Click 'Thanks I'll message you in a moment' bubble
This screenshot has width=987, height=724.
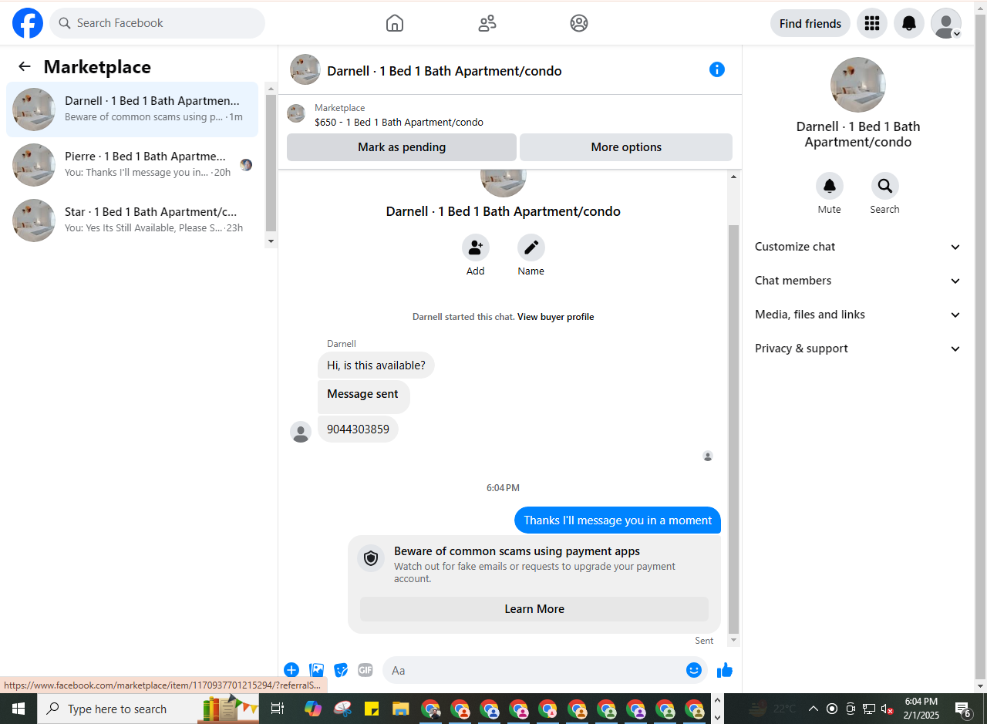point(618,520)
